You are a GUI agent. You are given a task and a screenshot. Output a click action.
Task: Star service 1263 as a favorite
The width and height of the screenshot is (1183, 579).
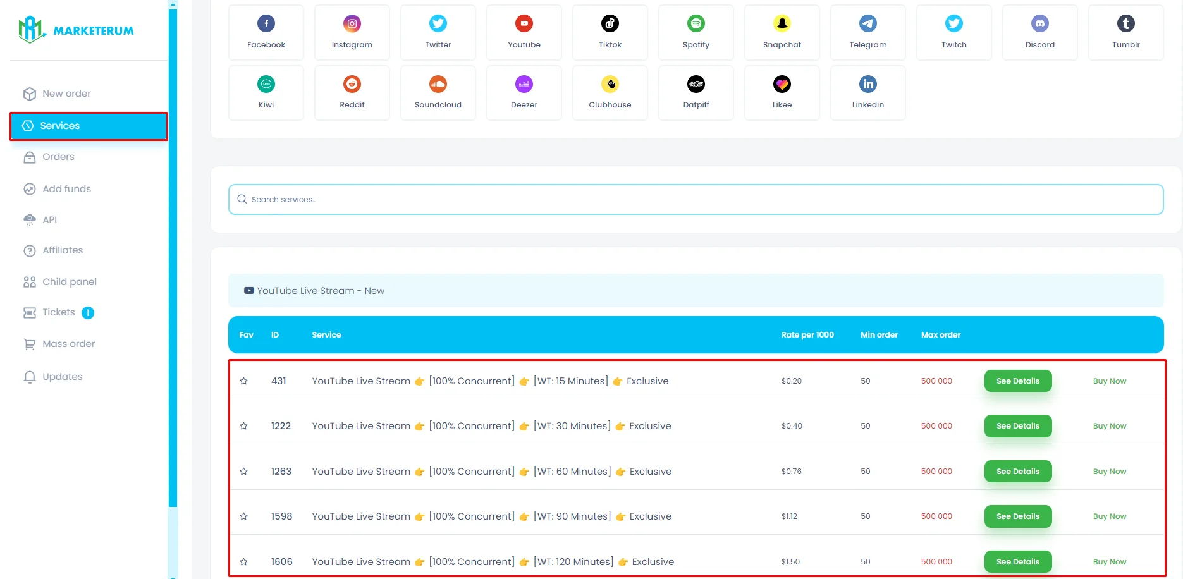point(243,472)
